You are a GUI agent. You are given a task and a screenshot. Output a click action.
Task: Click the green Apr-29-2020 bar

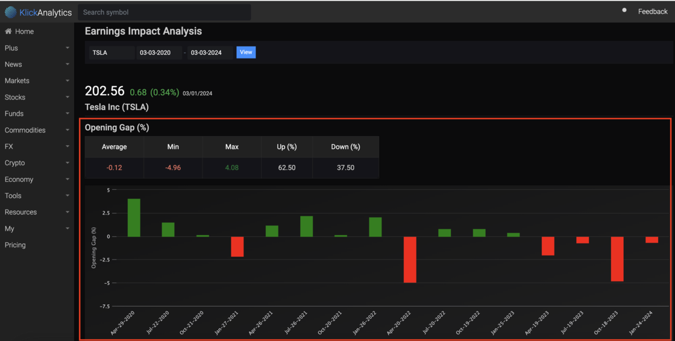(134, 217)
